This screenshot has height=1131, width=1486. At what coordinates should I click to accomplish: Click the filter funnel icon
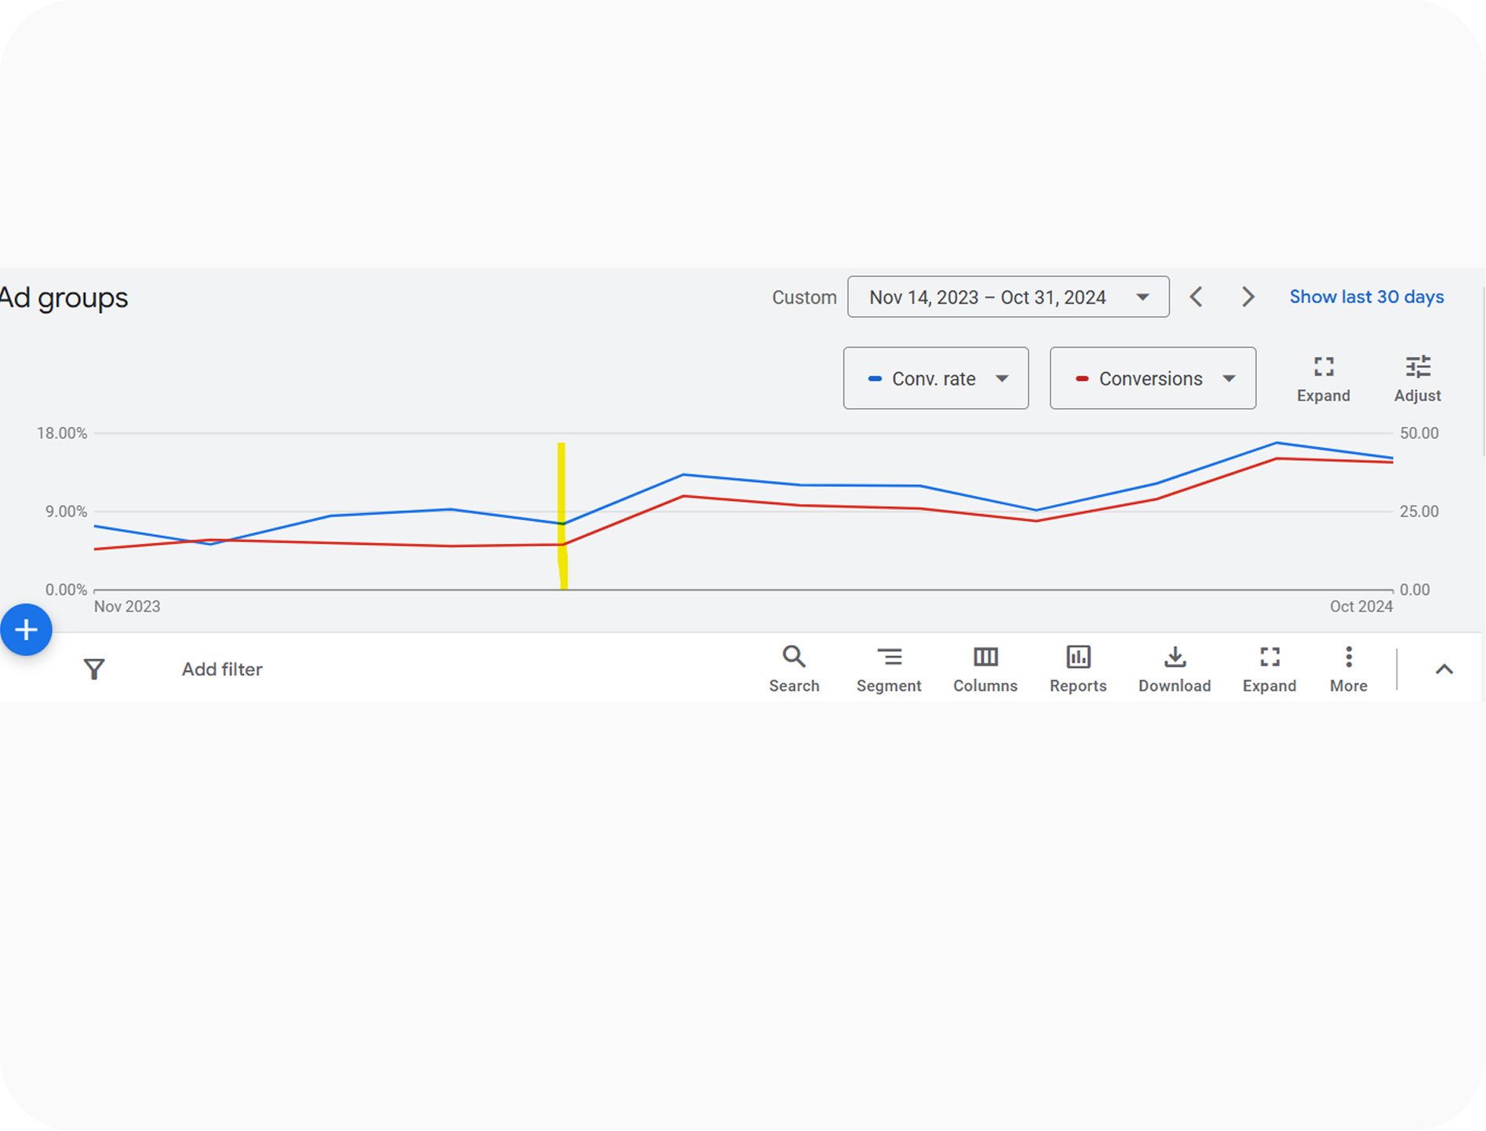point(94,669)
